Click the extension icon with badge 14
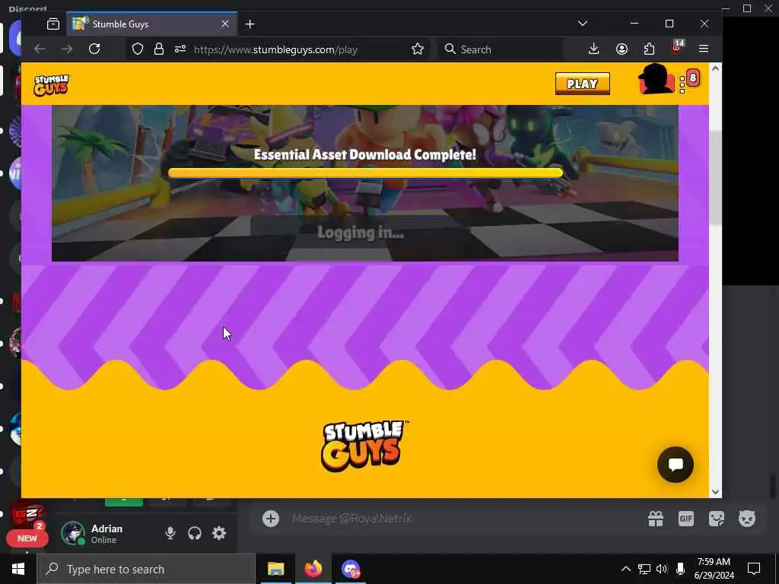 coord(677,48)
